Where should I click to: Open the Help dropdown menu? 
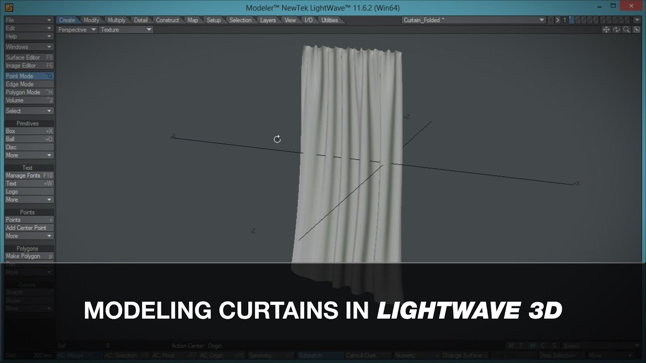(29, 36)
